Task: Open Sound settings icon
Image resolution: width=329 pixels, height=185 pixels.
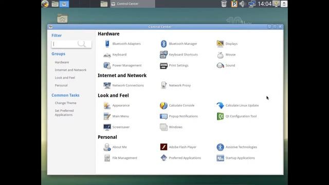Action: (x=220, y=65)
